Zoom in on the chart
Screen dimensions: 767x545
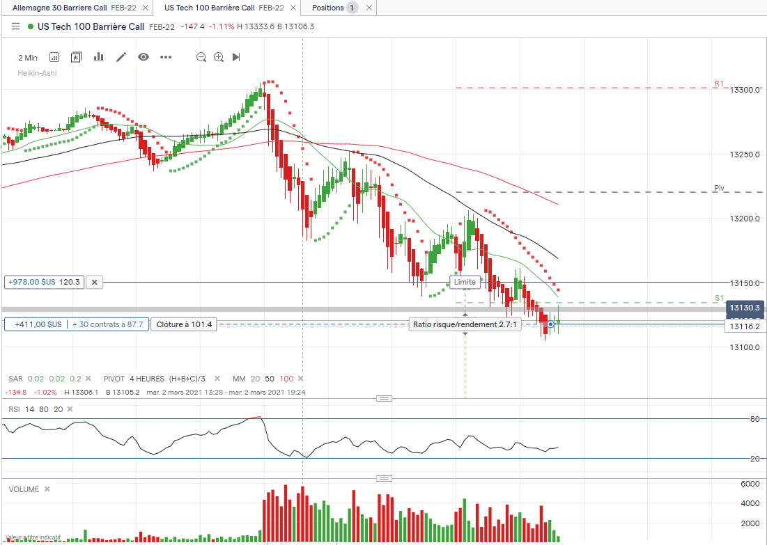coord(219,57)
